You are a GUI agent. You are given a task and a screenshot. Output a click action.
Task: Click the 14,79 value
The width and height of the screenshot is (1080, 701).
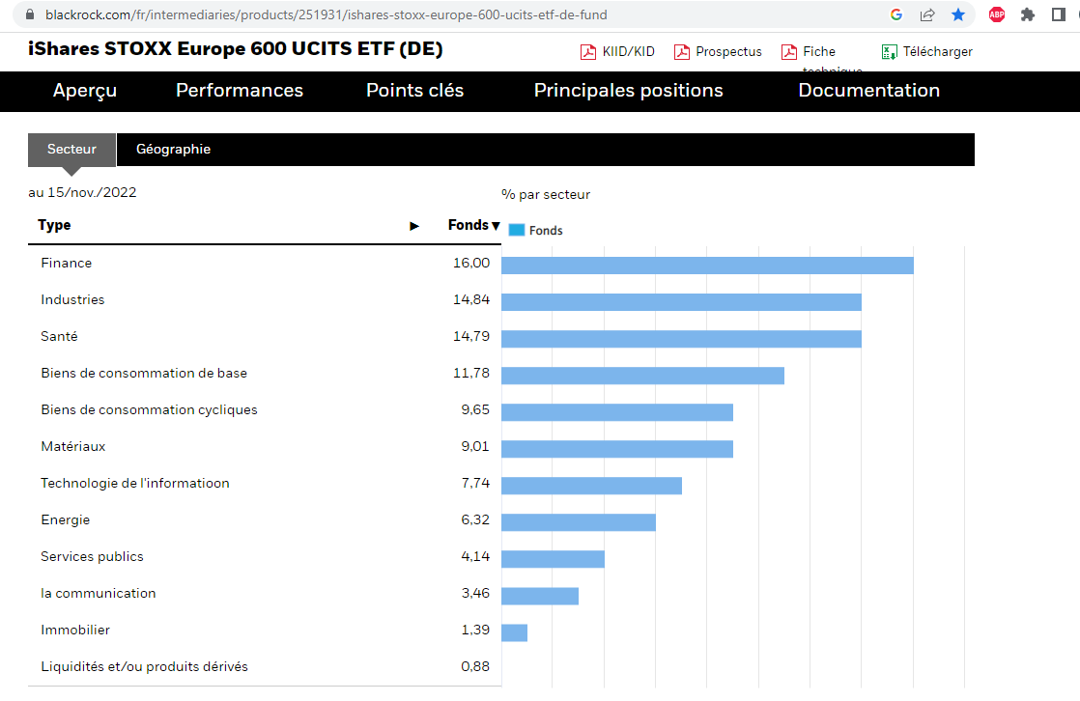point(471,336)
